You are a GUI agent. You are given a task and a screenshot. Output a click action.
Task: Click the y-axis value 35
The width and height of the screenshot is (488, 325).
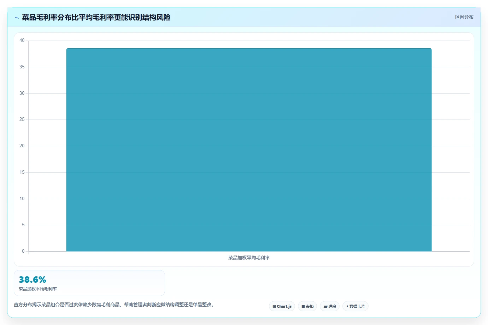22,67
